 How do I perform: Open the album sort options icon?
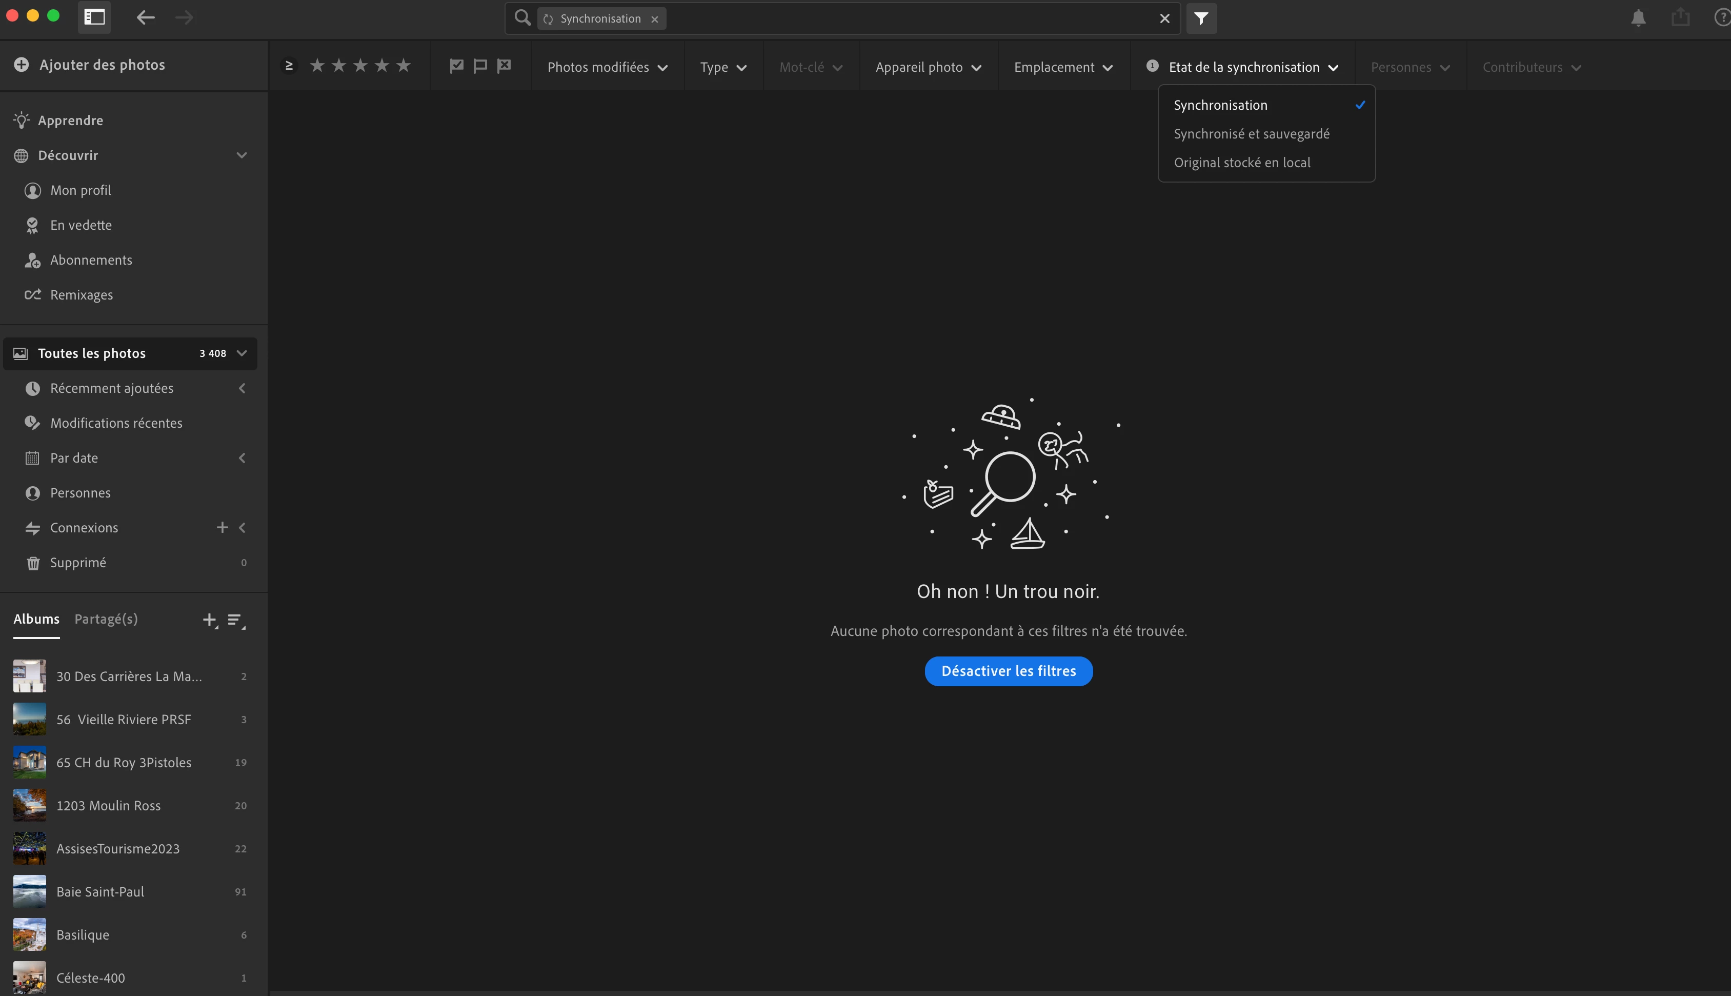(x=235, y=620)
